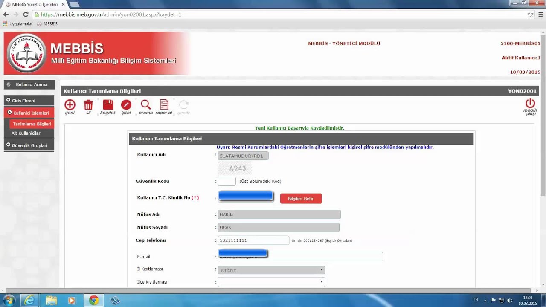The height and width of the screenshot is (307, 546).
Task: Click the YON02001 page code text
Action: click(522, 91)
